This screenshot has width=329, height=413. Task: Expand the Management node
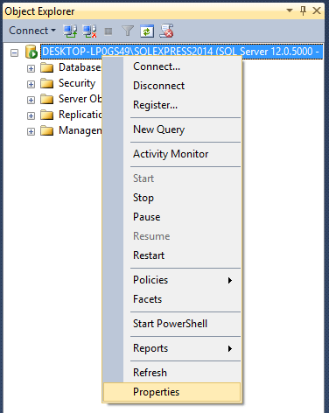tap(31, 131)
